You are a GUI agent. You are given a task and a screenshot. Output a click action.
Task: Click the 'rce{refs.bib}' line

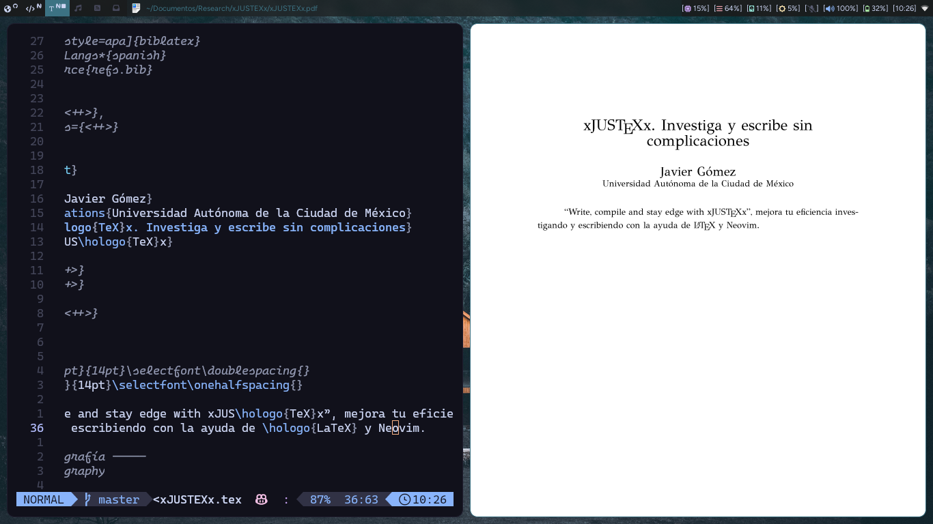109,70
